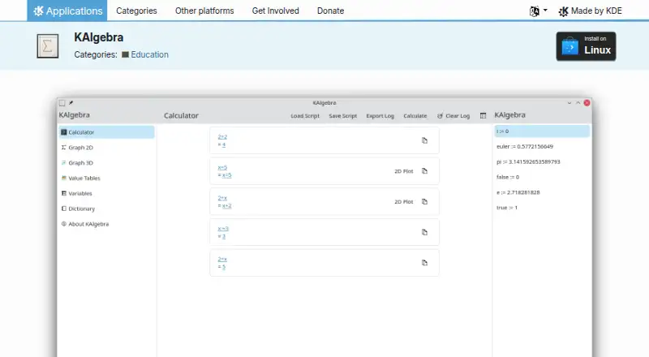
Task: Open the Other platforms page
Action: click(x=204, y=11)
